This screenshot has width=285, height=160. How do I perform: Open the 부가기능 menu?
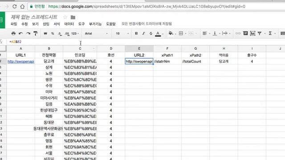[95, 24]
